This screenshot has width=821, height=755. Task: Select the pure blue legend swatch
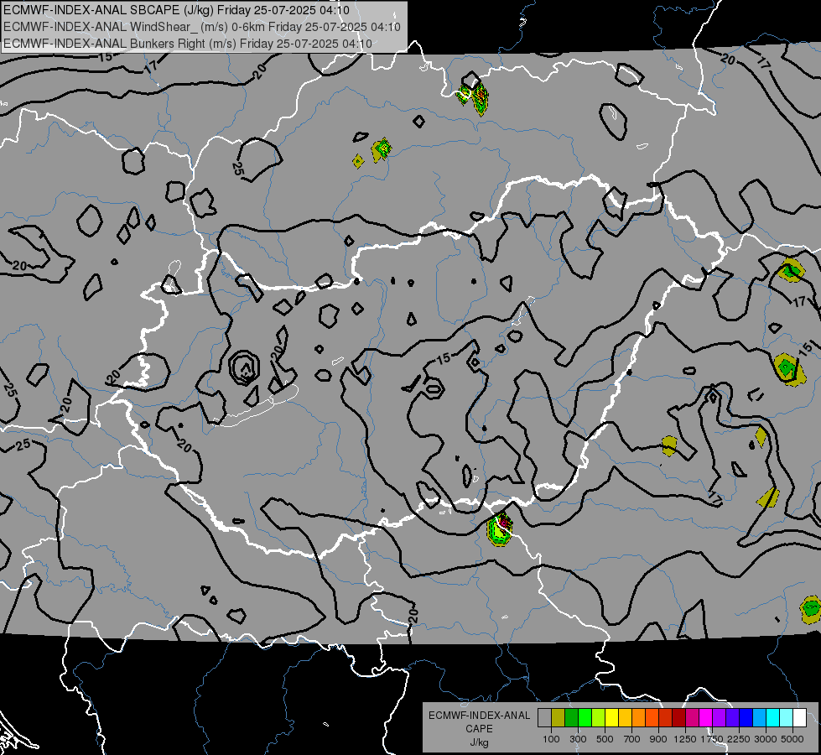point(746,718)
